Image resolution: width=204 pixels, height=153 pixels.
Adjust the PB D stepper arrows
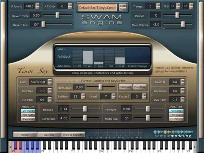point(178,6)
